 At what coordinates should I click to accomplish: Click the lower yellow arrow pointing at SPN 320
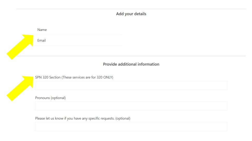point(20,88)
